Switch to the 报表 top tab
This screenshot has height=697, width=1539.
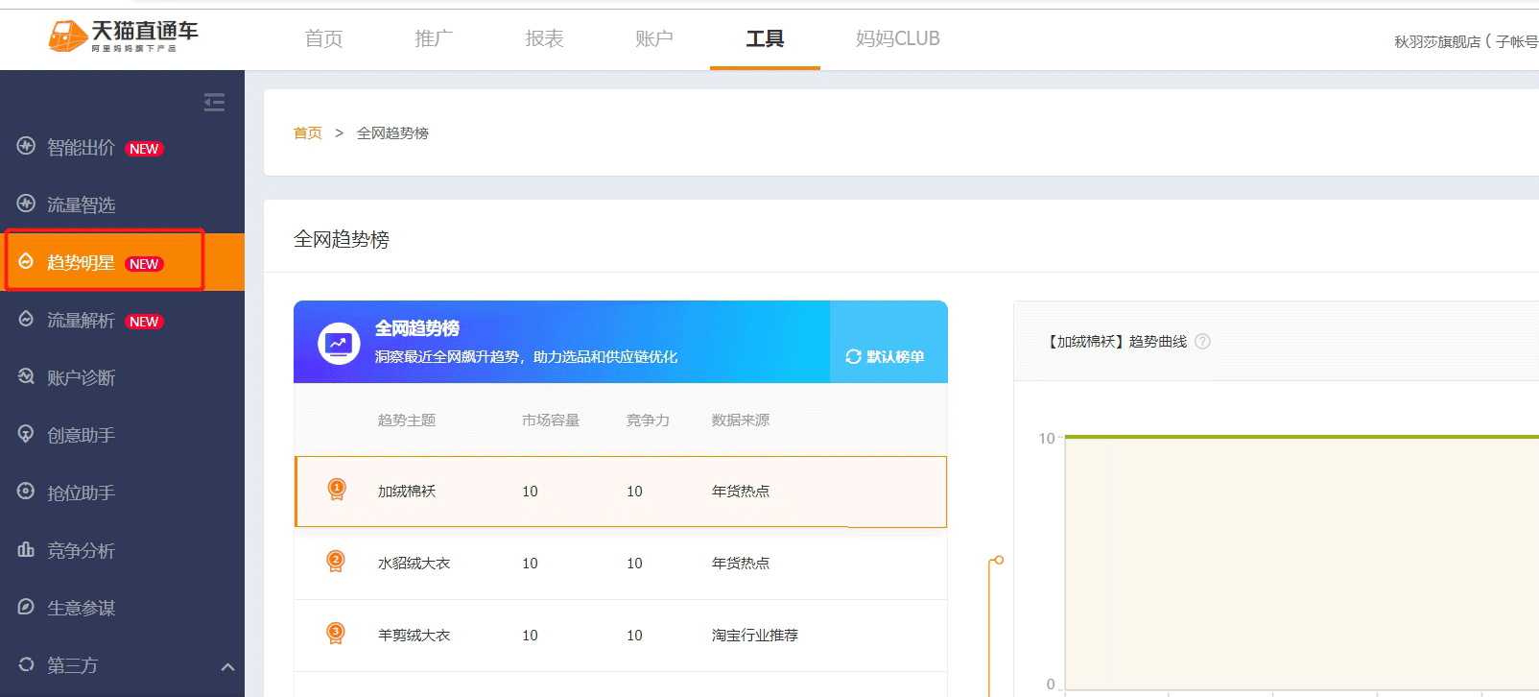coord(544,38)
